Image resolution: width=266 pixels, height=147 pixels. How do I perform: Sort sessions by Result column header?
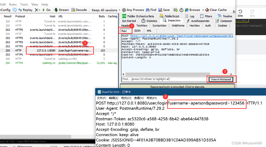[8, 16]
